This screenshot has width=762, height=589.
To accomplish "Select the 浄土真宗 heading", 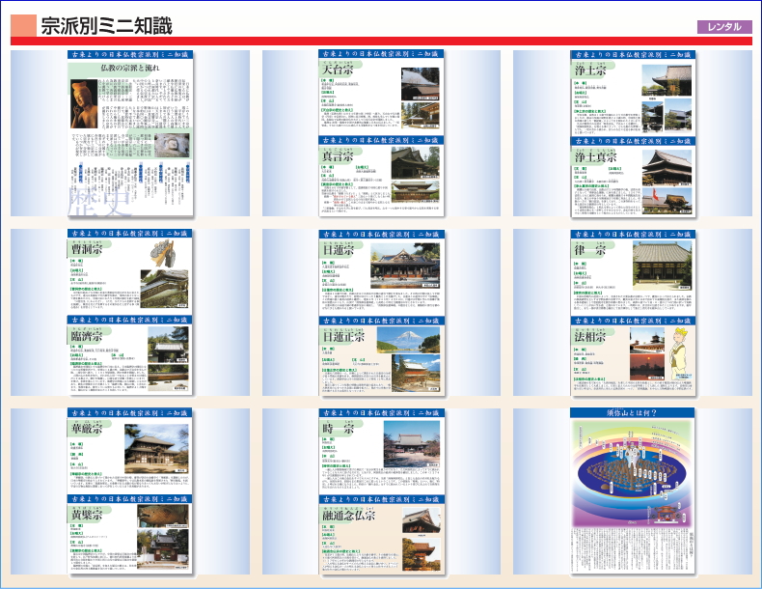I will click(x=597, y=156).
